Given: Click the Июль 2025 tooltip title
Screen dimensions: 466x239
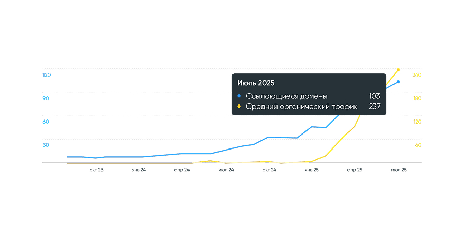Looking at the screenshot, I should 256,83.
